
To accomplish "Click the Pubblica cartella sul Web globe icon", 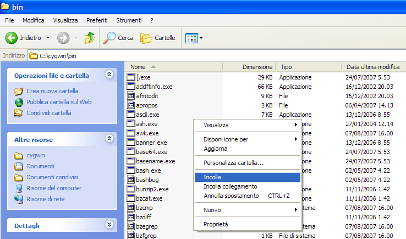I will click(x=19, y=102).
